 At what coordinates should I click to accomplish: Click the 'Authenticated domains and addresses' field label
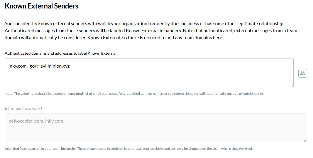click(60, 53)
